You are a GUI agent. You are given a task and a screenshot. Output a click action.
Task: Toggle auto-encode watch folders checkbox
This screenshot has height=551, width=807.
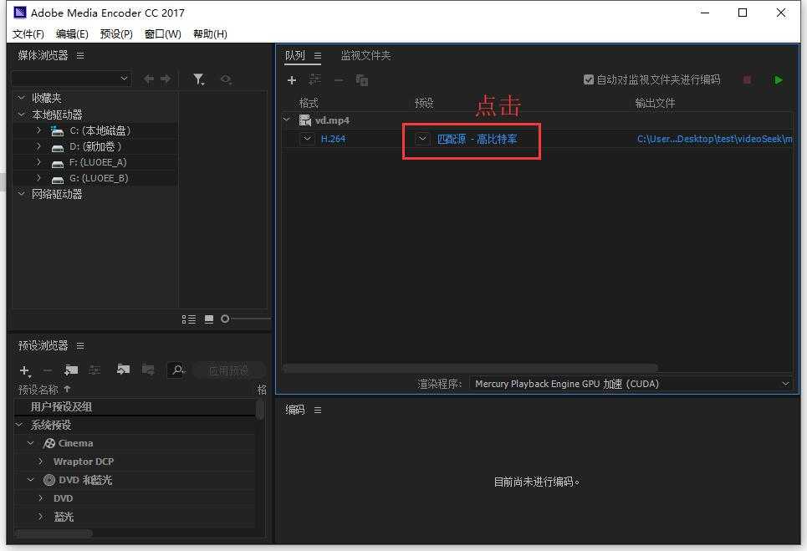coord(588,79)
